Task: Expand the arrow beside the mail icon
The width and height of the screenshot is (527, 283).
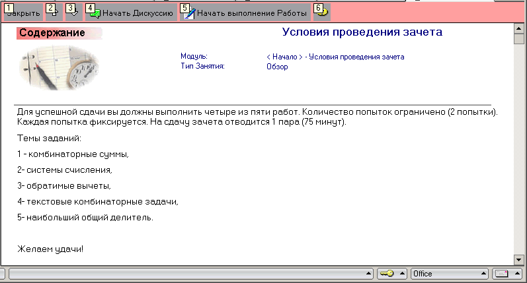Action: click(x=518, y=274)
